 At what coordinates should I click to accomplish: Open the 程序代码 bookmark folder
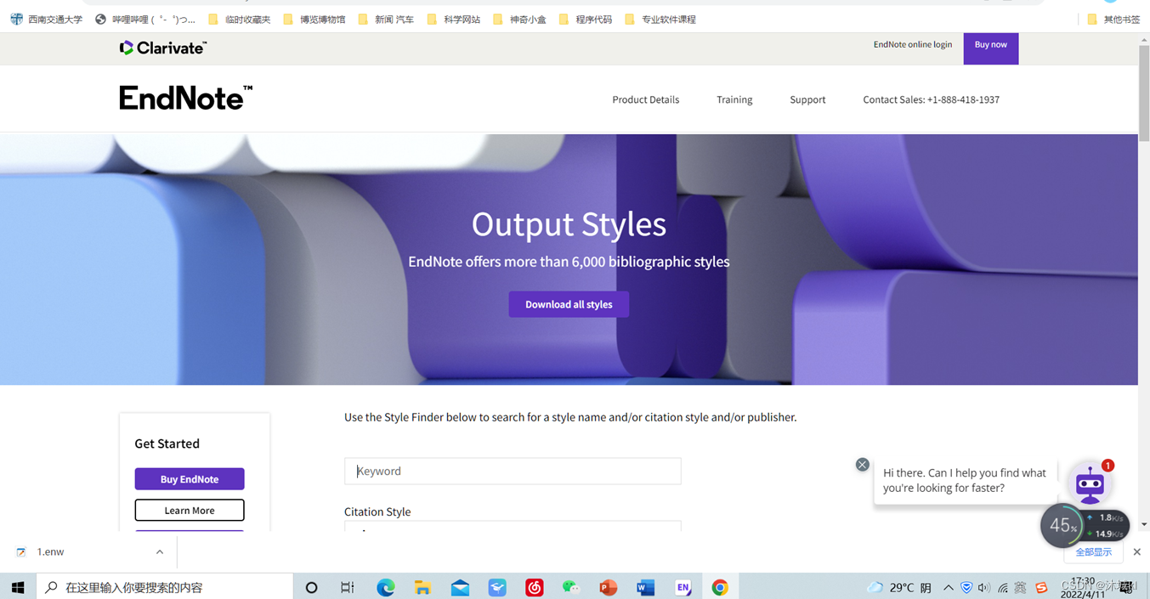(586, 19)
